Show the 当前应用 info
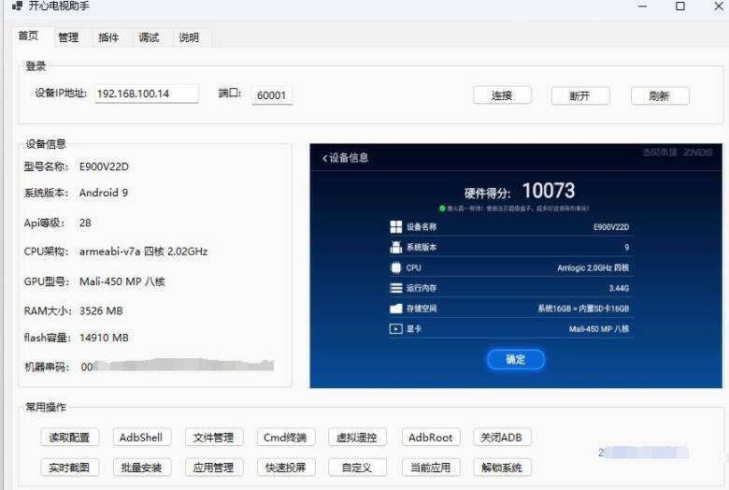The width and height of the screenshot is (729, 490). tap(431, 468)
